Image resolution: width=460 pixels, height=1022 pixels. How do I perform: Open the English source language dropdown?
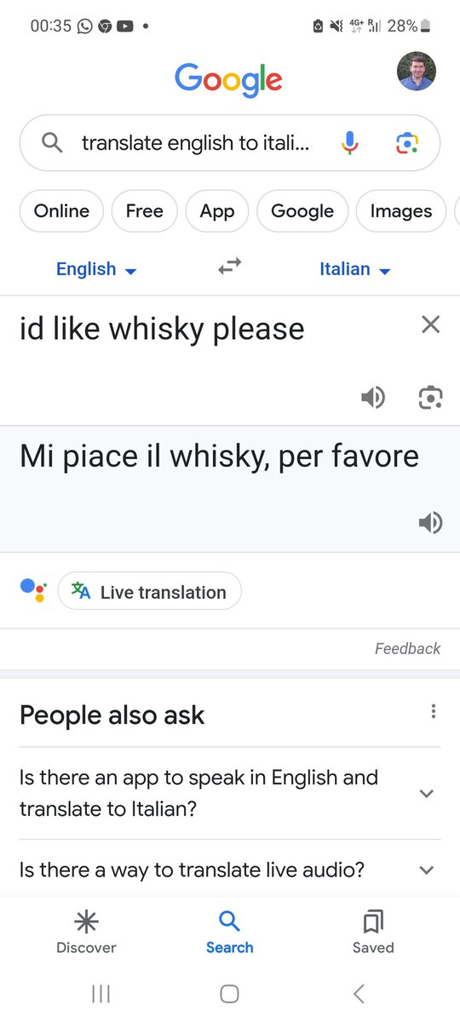[x=96, y=269]
